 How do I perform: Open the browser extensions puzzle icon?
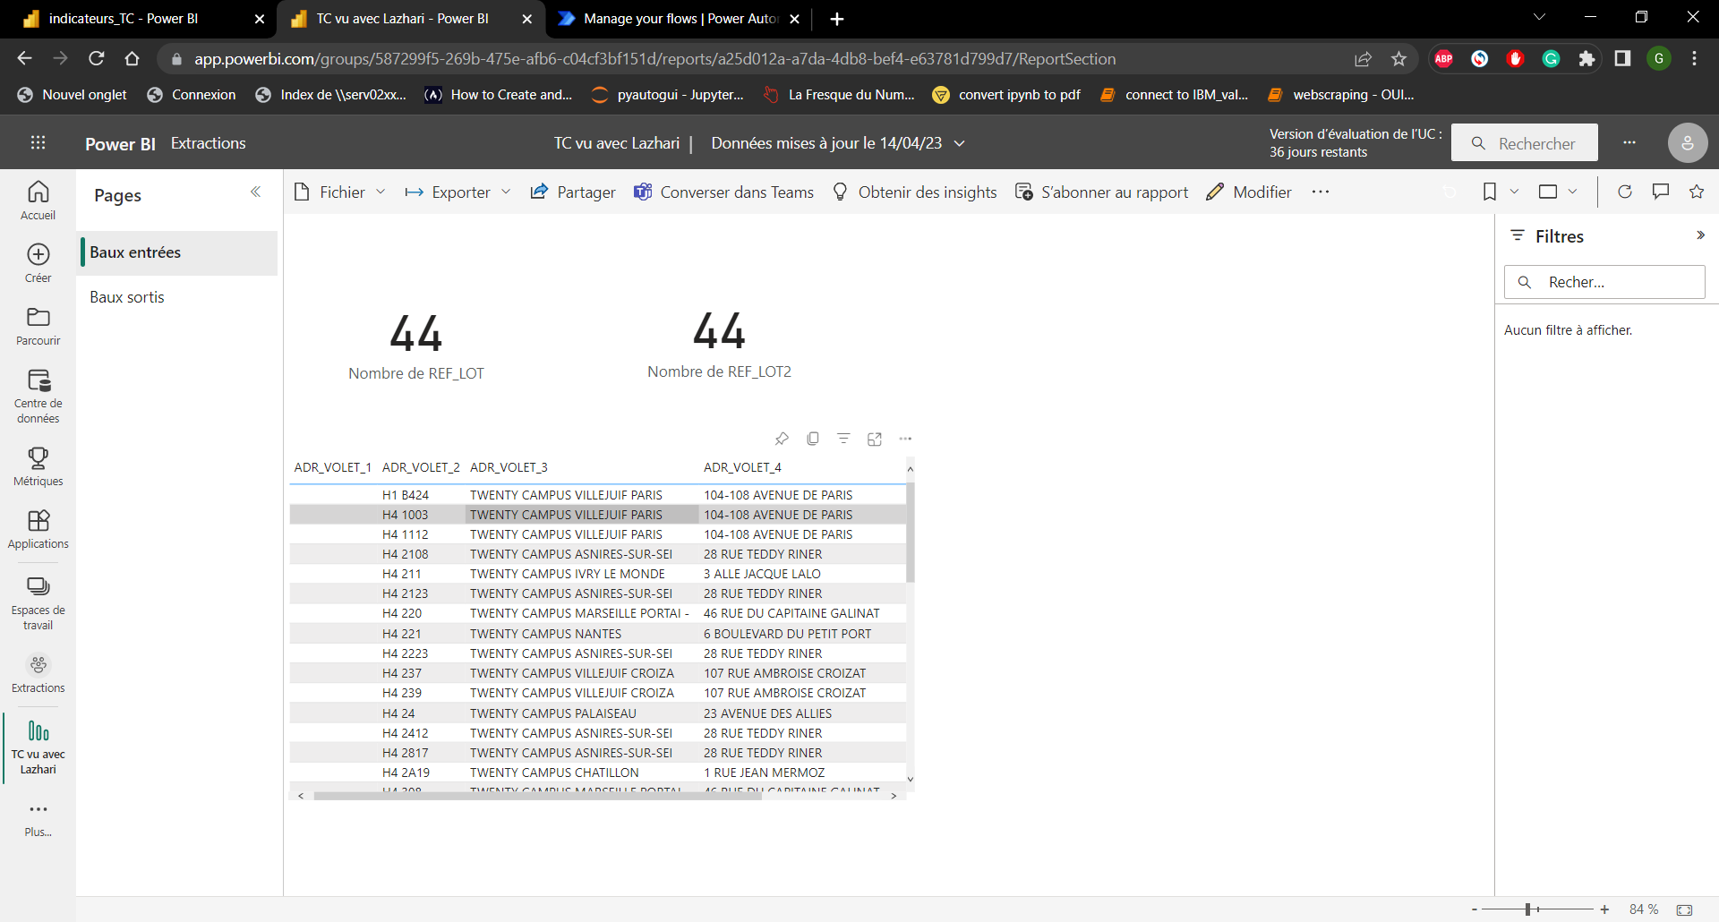point(1586,58)
